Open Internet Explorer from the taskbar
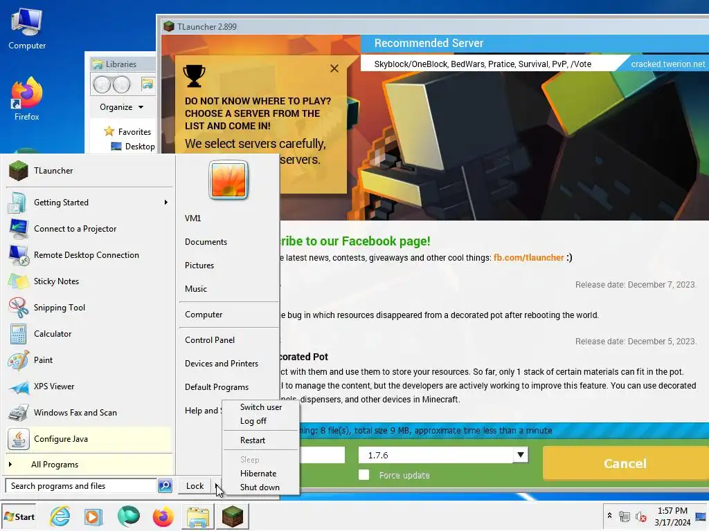This screenshot has width=709, height=531. click(60, 516)
